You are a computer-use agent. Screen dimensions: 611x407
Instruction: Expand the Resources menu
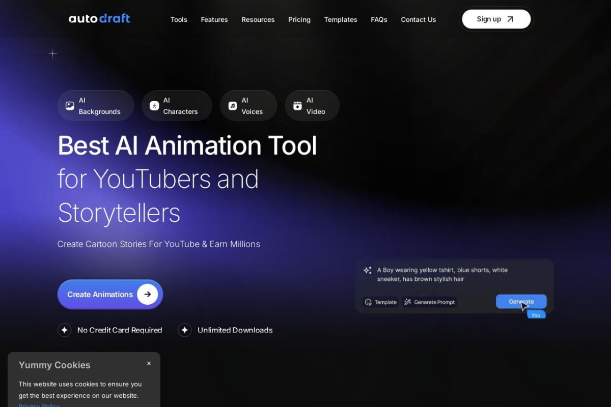tap(258, 19)
